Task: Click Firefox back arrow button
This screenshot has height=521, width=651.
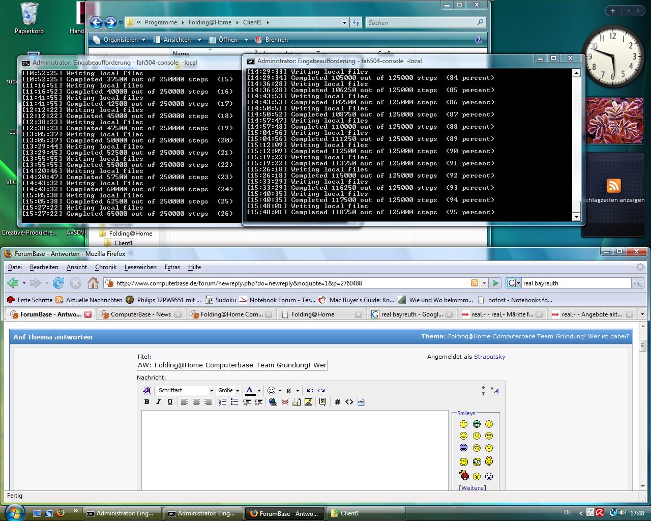Action: pos(13,283)
